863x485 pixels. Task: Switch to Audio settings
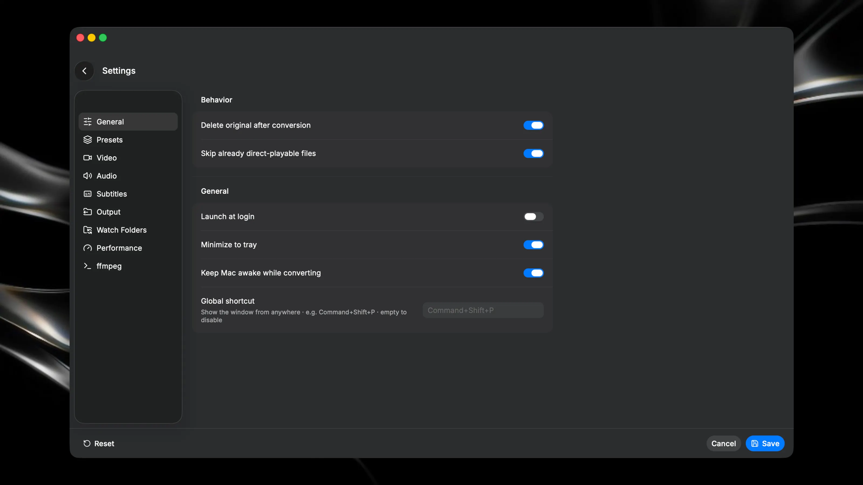tap(128, 176)
